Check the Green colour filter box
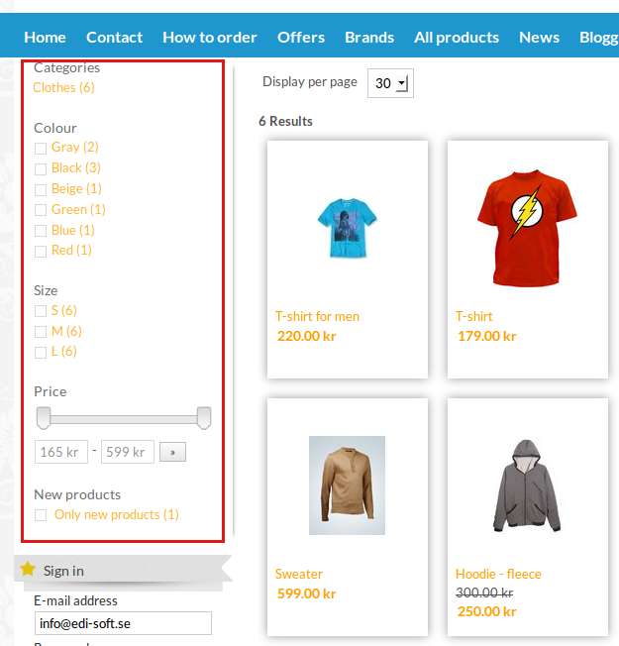Image resolution: width=619 pixels, height=646 pixels. 41,210
